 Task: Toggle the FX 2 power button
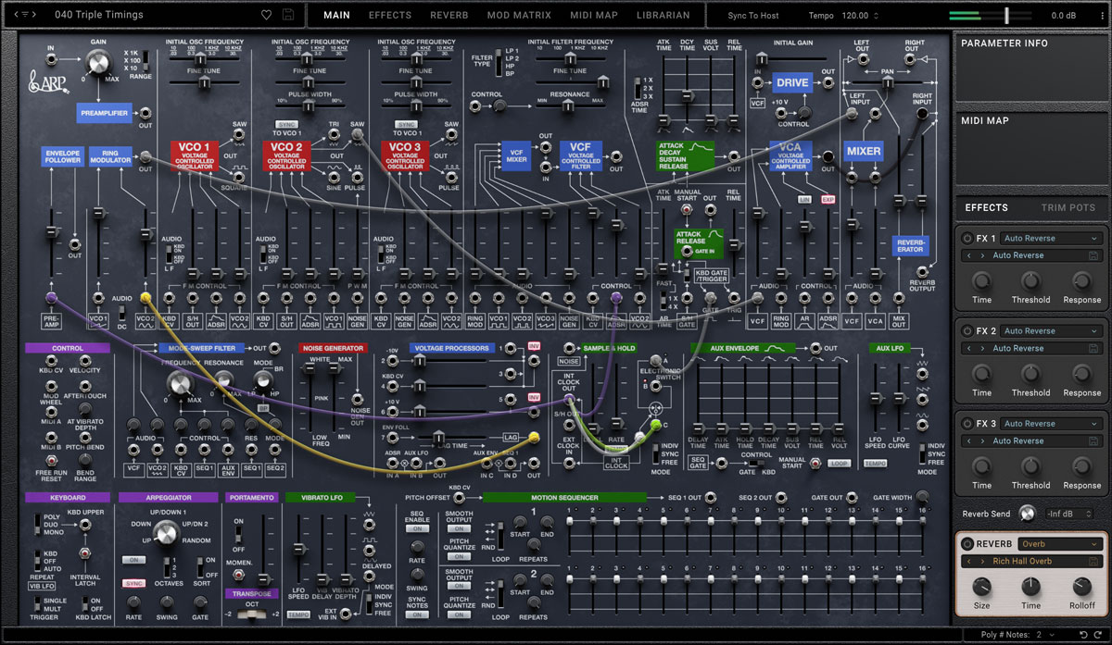[968, 330]
